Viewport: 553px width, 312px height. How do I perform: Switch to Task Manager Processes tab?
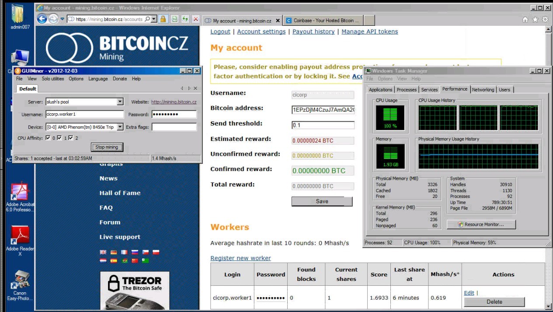pyautogui.click(x=407, y=90)
